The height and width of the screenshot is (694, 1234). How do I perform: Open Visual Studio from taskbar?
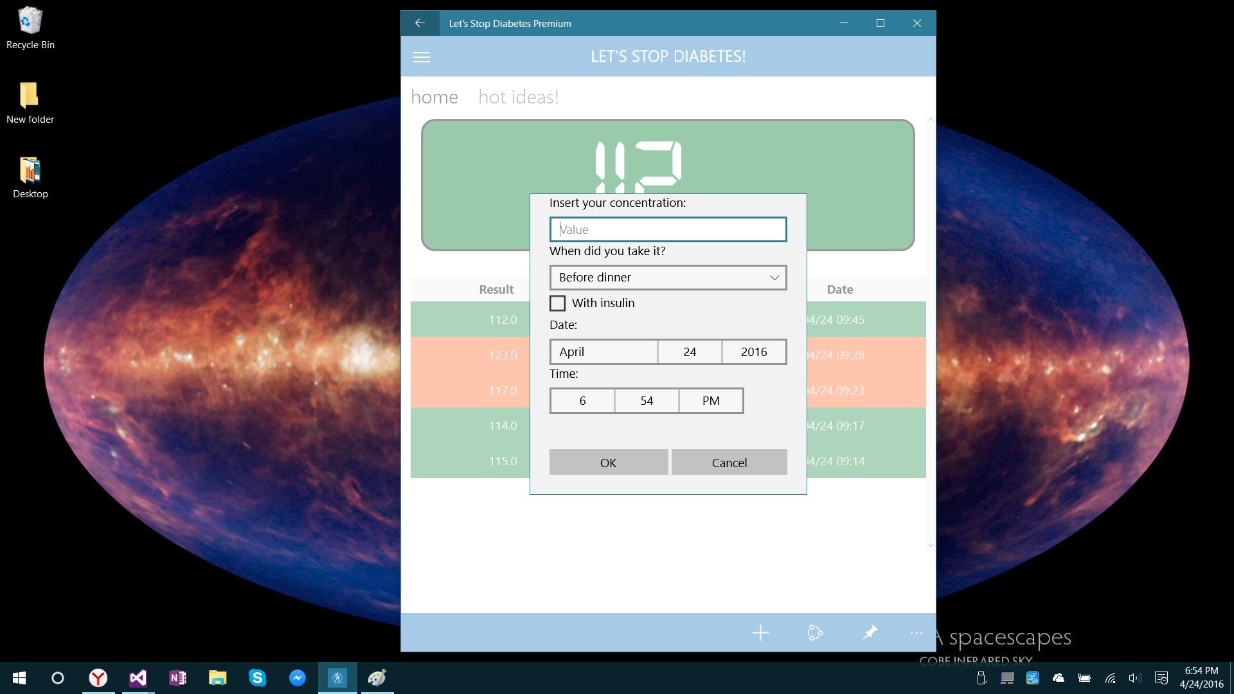pos(138,677)
